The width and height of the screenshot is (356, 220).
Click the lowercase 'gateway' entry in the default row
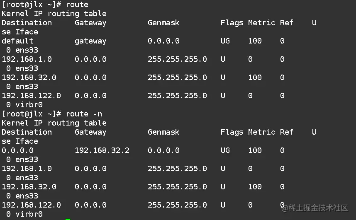(90, 41)
